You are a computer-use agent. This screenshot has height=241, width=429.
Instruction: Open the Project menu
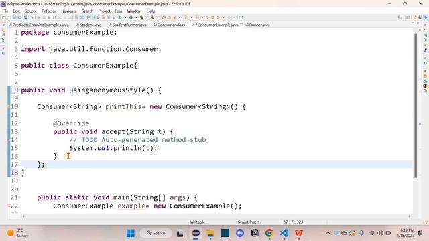(105, 11)
